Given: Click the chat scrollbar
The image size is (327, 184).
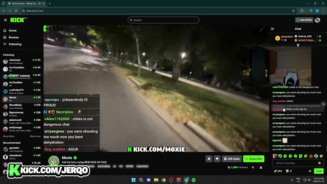Looking at the screenshot, I should point(326,148).
